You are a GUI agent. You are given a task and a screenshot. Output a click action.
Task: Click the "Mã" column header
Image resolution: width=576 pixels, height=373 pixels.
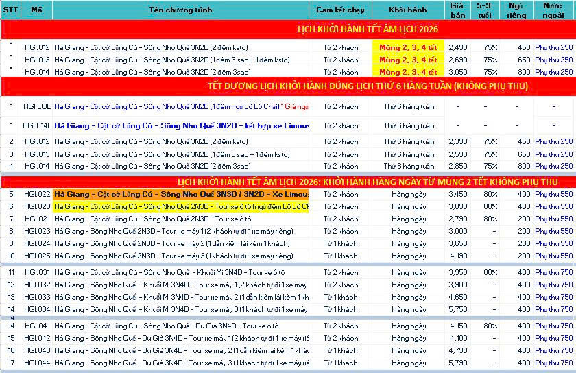(x=37, y=10)
